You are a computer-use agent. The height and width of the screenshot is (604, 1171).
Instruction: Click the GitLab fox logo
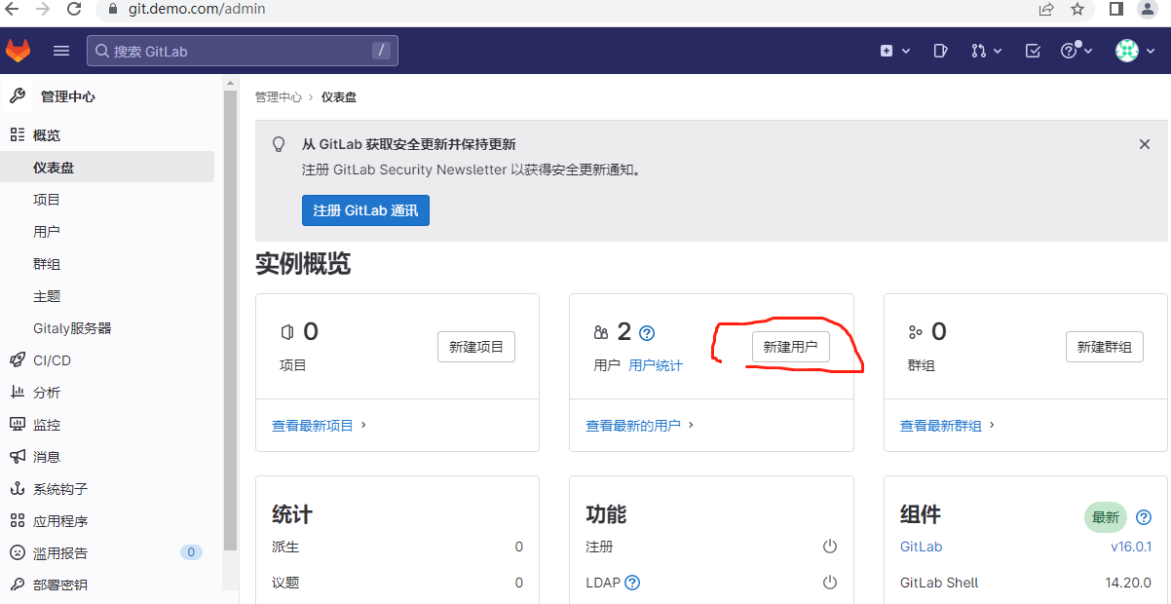[19, 51]
